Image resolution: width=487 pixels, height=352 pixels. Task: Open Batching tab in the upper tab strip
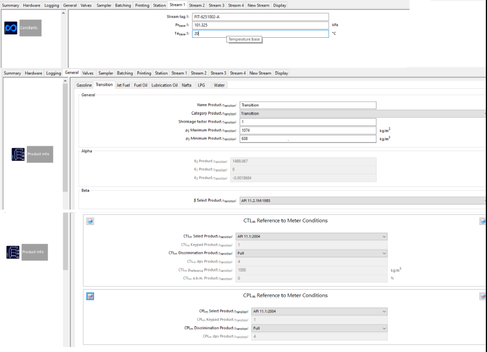(x=123, y=5)
